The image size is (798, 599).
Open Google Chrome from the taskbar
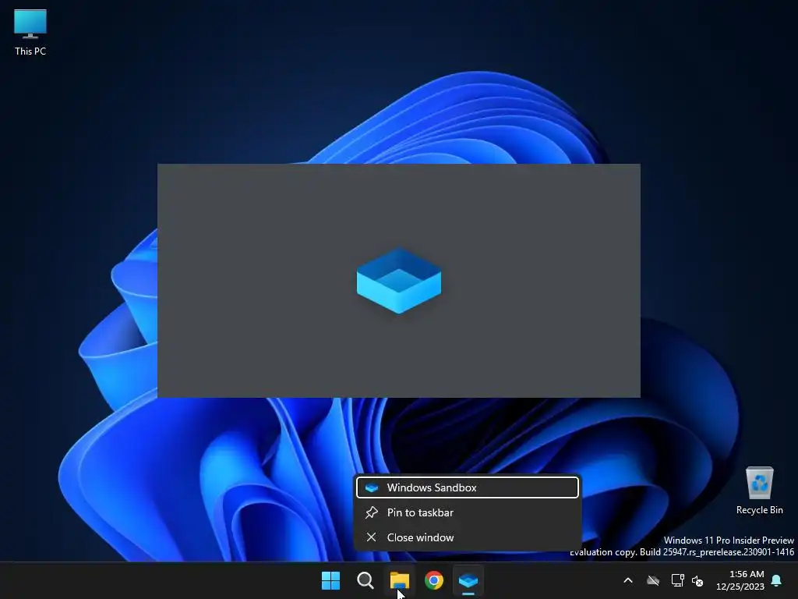pos(434,580)
